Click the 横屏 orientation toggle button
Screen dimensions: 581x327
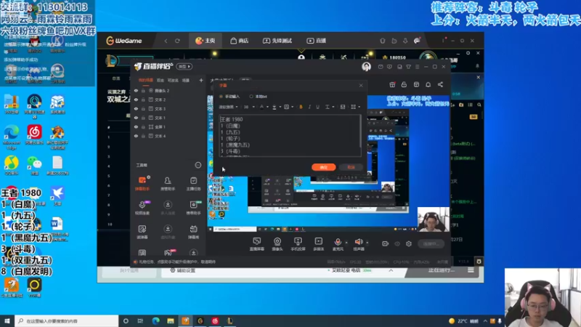(184, 66)
